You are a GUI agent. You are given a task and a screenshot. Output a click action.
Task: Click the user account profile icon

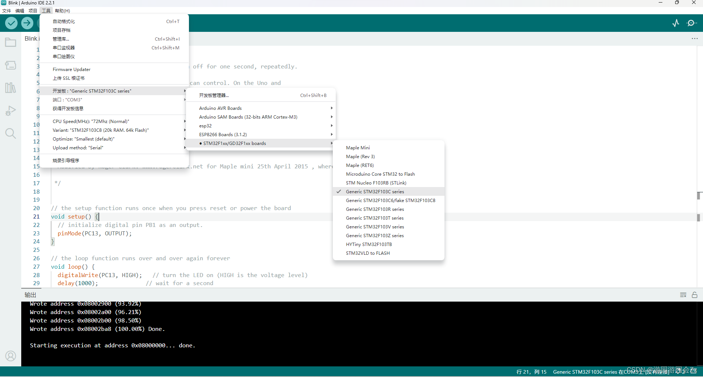pos(11,356)
